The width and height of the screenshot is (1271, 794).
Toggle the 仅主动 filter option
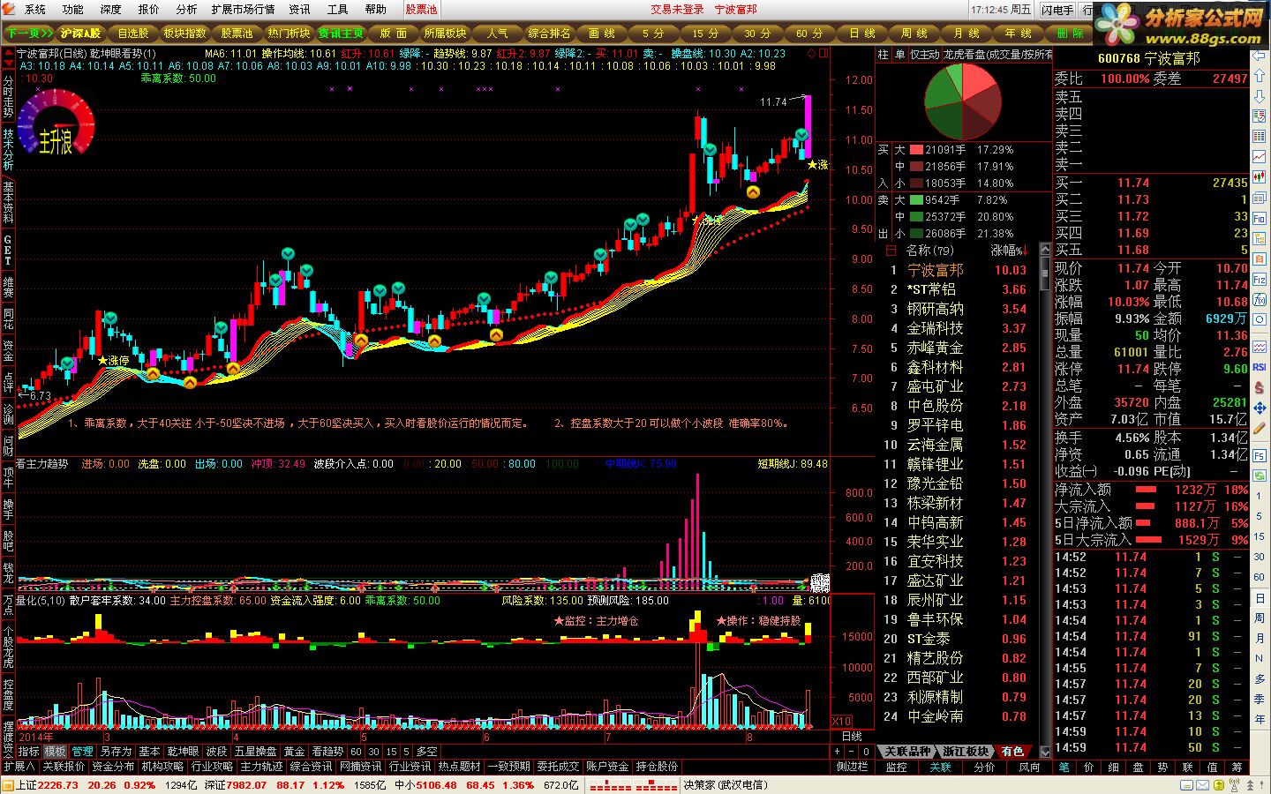(x=925, y=54)
